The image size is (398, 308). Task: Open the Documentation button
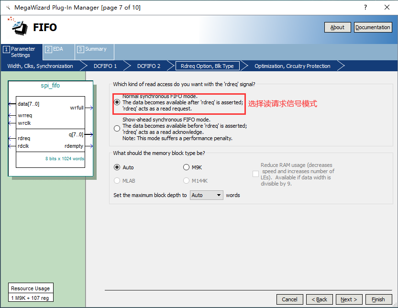[373, 27]
